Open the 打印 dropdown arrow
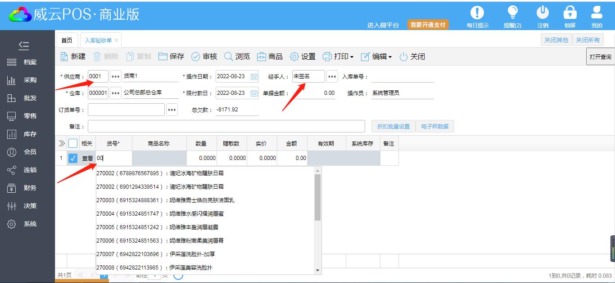 (352, 57)
